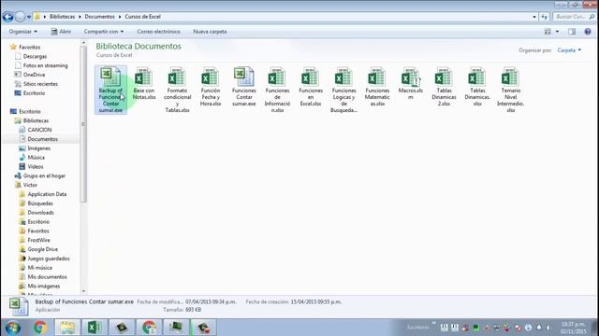599x336 pixels.
Task: Toggle the preview pane button
Action: click(572, 32)
